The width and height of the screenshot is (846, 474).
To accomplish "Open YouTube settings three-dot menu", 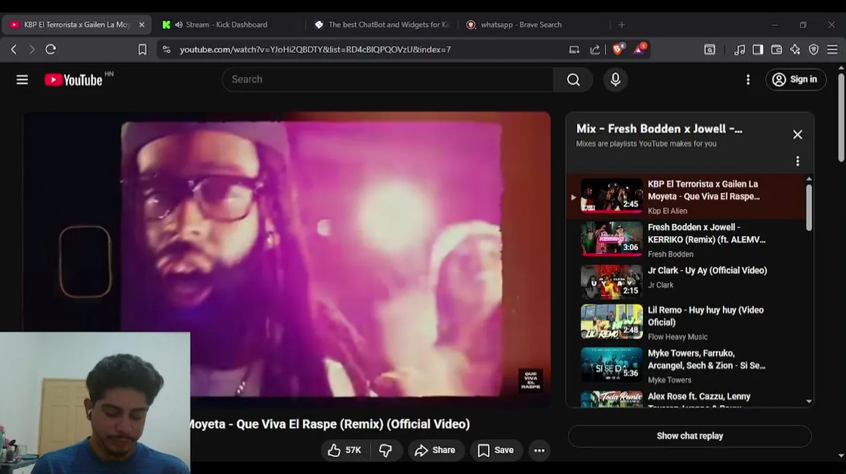I will [748, 80].
